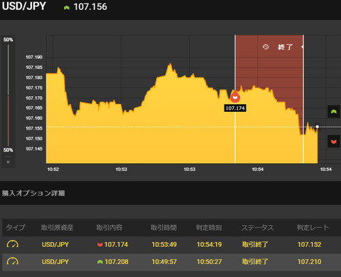This screenshot has width=341, height=277.
Task: Click the gauge icon in the 107.208 row
Action: pos(13,261)
